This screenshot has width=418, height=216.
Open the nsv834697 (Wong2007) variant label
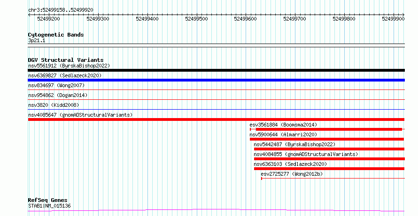(56, 85)
